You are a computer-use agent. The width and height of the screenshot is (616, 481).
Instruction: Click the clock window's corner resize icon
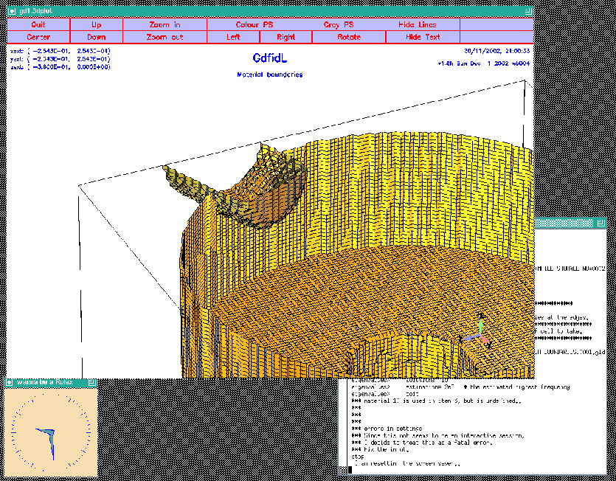92,382
